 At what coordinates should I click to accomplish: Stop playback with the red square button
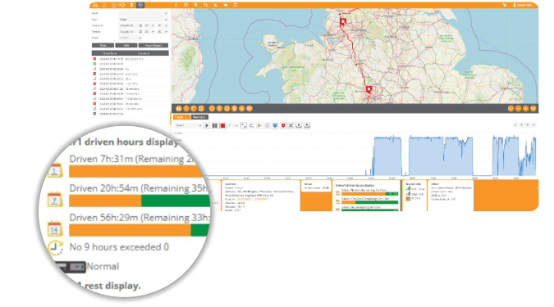(222, 125)
